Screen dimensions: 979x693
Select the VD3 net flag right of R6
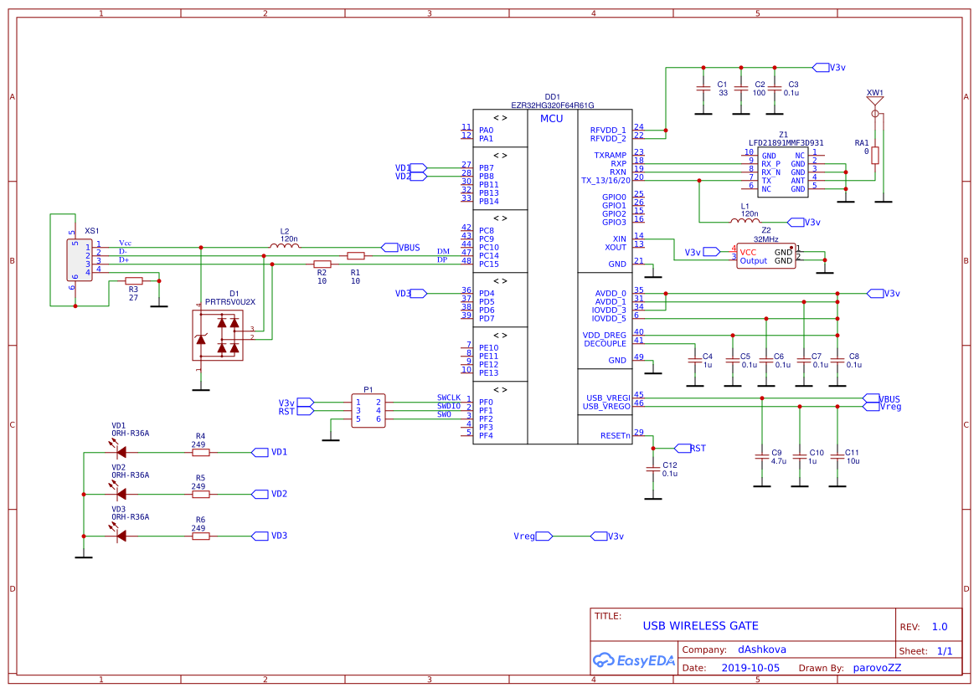coord(269,536)
